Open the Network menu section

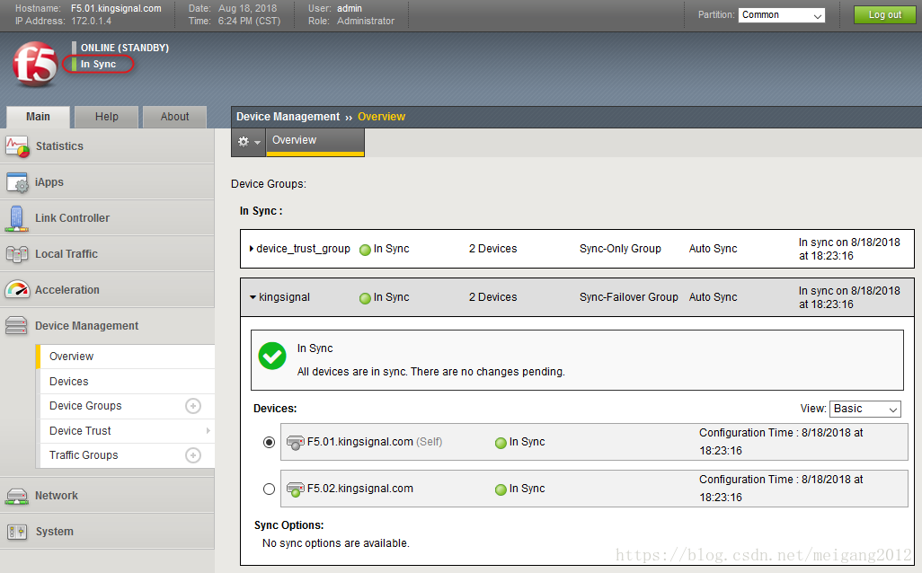tap(107, 496)
